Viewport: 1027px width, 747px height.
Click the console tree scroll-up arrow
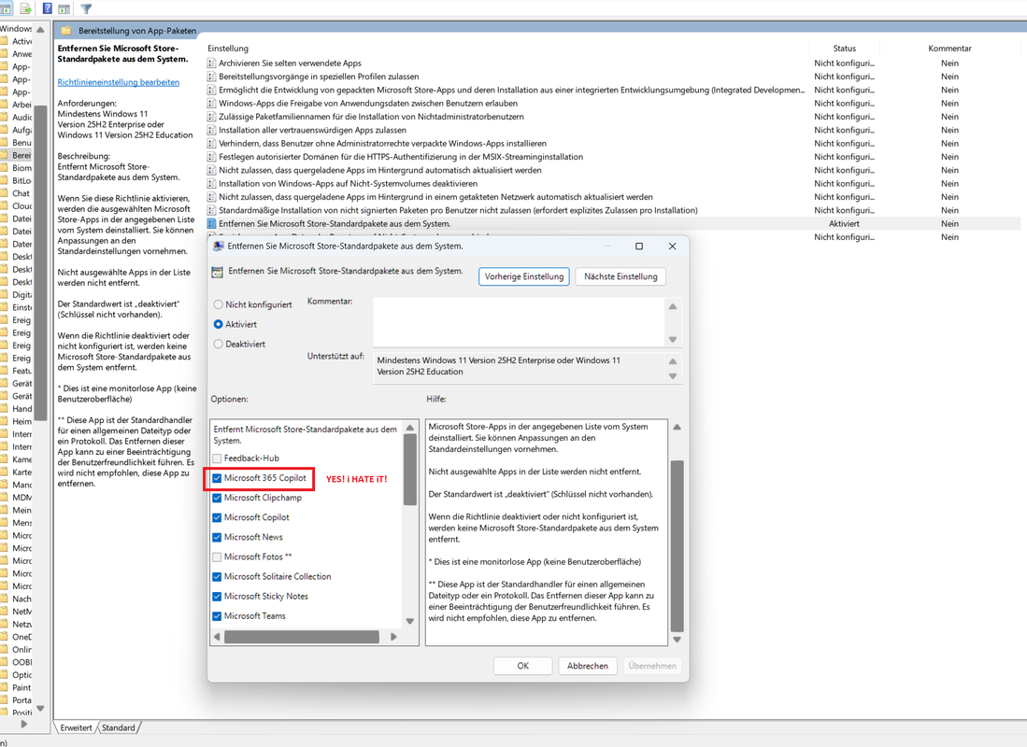pyautogui.click(x=40, y=30)
